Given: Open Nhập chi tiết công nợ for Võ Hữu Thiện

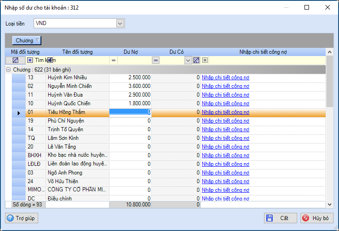Looking at the screenshot, I should coord(225,182).
